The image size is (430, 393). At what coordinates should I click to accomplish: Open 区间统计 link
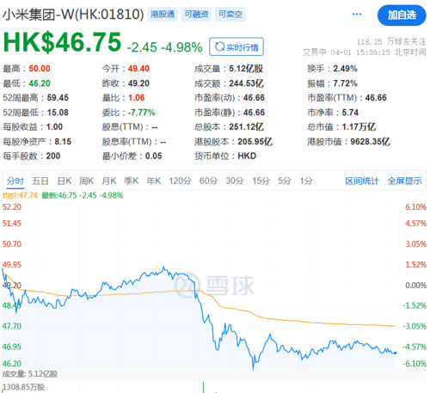pos(362,181)
